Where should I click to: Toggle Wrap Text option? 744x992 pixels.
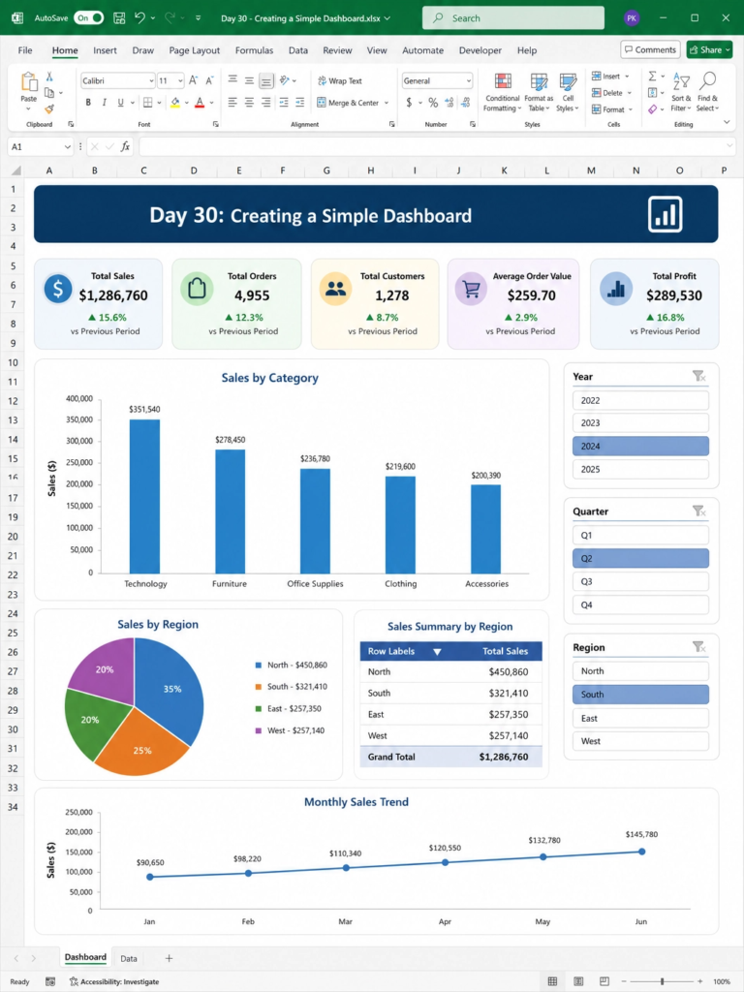point(340,81)
